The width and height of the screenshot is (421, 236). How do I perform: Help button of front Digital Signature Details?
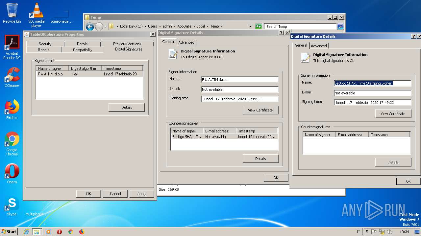click(414, 36)
